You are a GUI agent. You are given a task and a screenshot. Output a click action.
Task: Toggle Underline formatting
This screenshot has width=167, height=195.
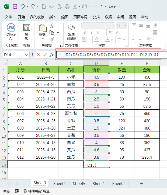tap(99, 33)
